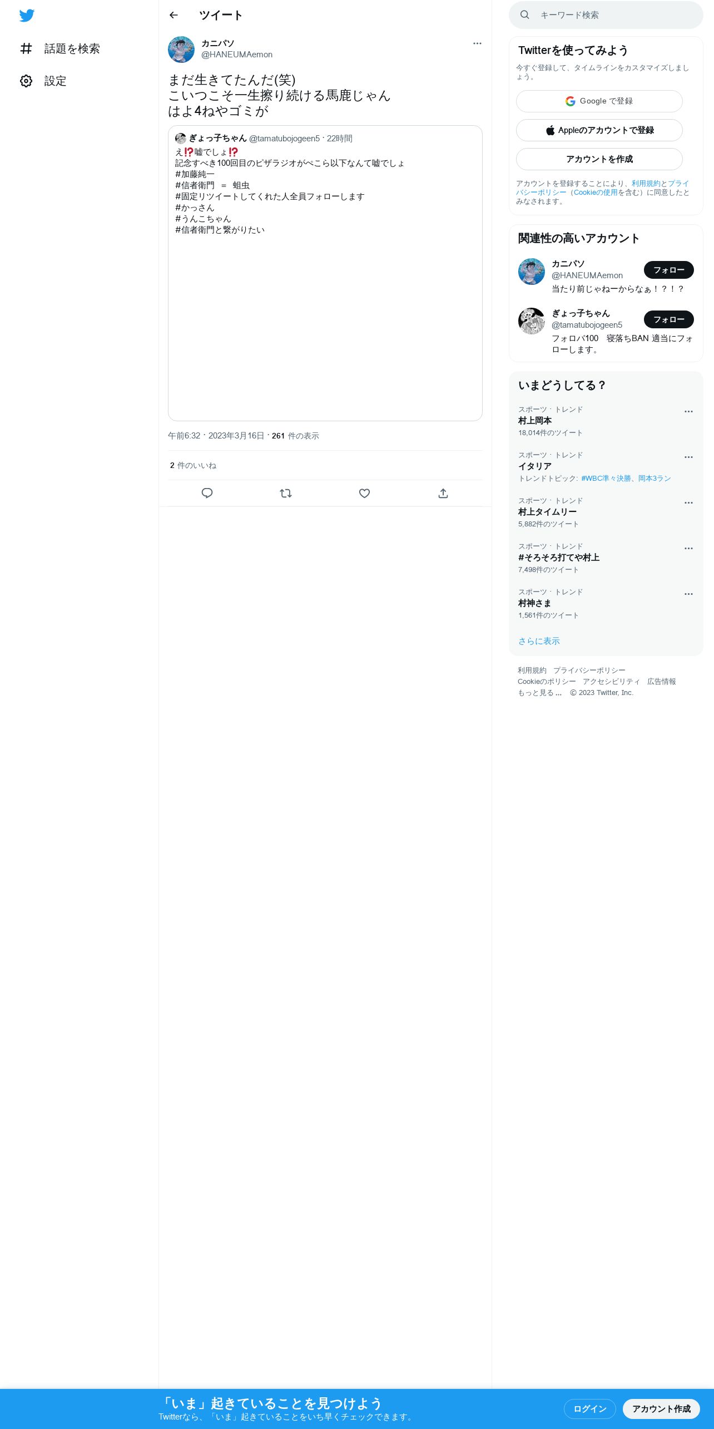
Task: Open the tweet's more options menu
Action: coord(477,43)
